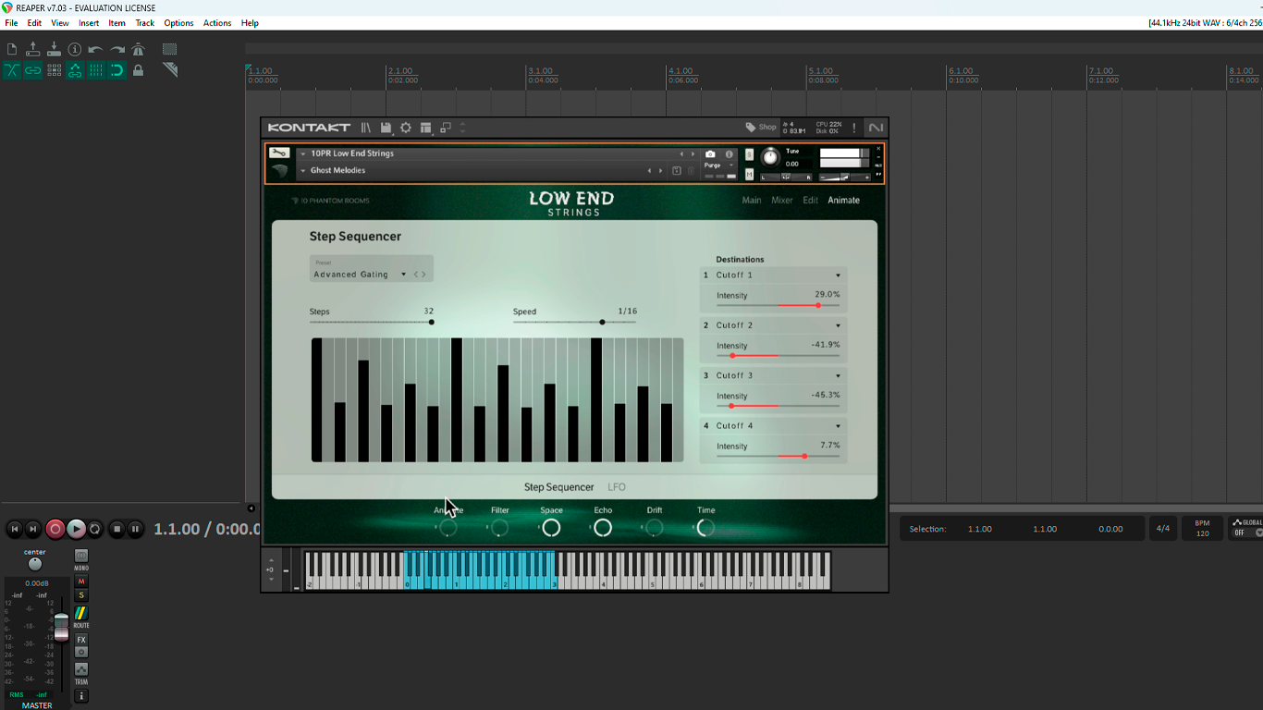Viewport: 1263px width, 710px height.
Task: Click the Space knob
Action: 551,528
